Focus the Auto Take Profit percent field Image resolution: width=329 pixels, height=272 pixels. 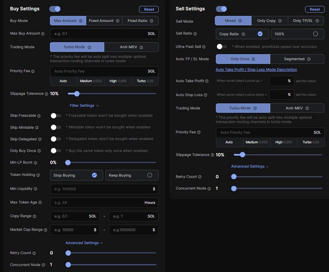pos(281,81)
